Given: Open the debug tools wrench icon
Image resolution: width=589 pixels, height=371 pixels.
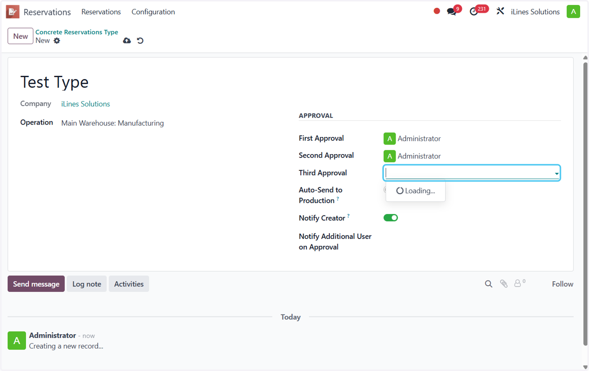Looking at the screenshot, I should (500, 11).
